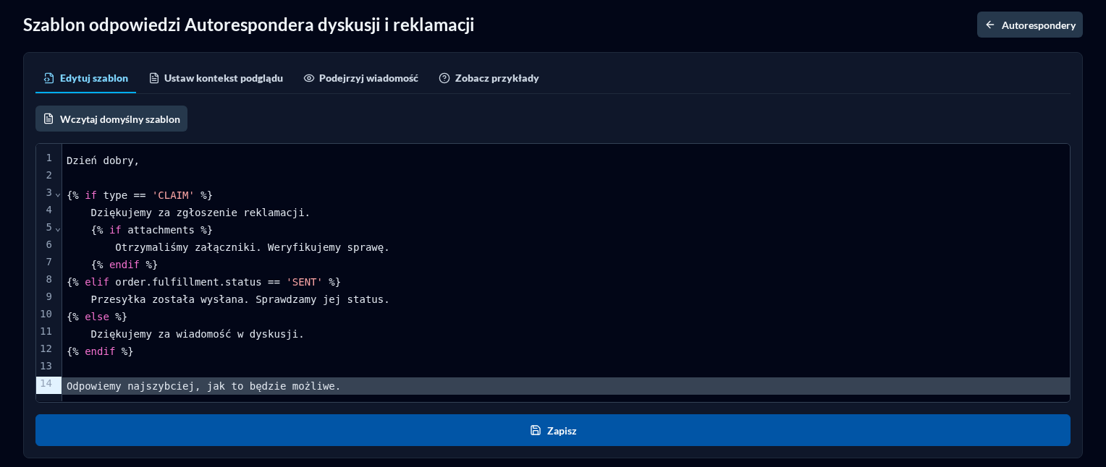
Task: Click text 'Dziękujemy za zgłoszenie reklamacji.'
Action: click(200, 213)
